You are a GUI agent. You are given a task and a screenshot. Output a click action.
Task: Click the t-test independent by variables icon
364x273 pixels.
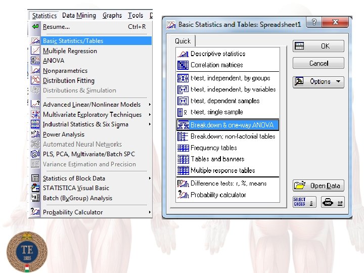tap(183, 89)
